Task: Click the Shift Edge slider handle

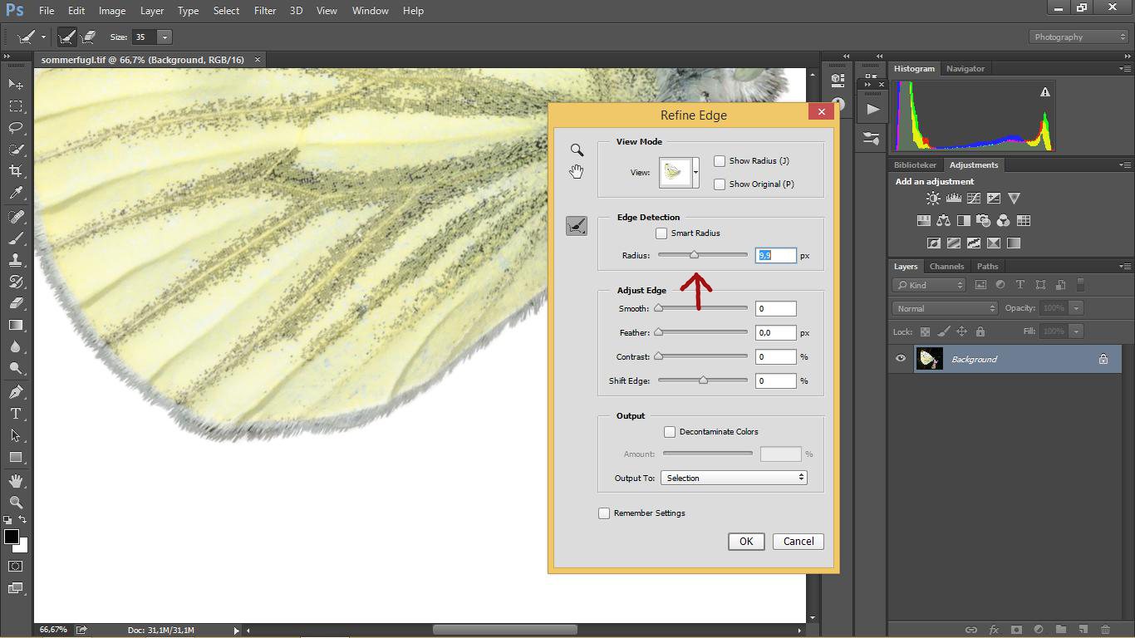Action: pyautogui.click(x=703, y=380)
